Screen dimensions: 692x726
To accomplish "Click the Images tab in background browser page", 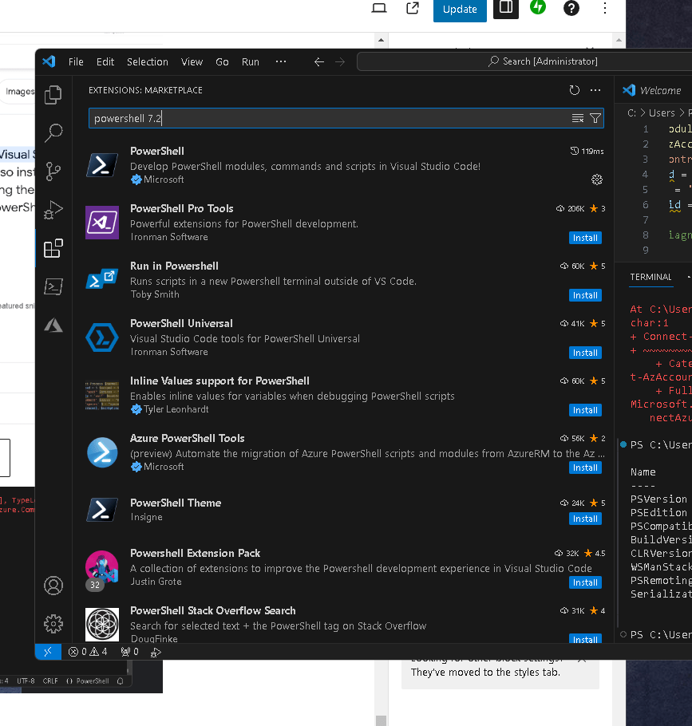I will (20, 92).
